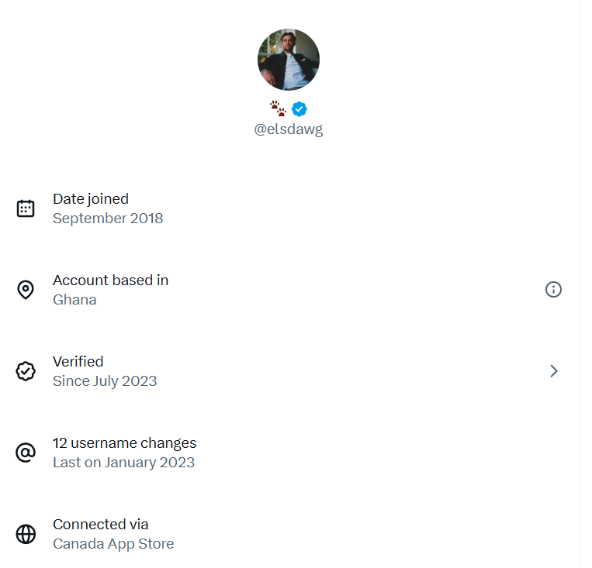Click the September 2018 text

tap(108, 219)
